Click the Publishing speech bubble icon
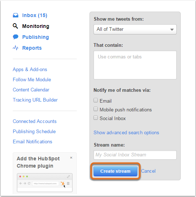 click(x=16, y=37)
